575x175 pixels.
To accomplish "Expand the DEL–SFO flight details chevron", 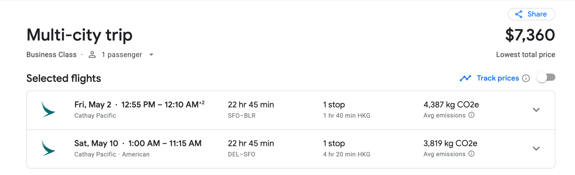I will click(x=536, y=149).
